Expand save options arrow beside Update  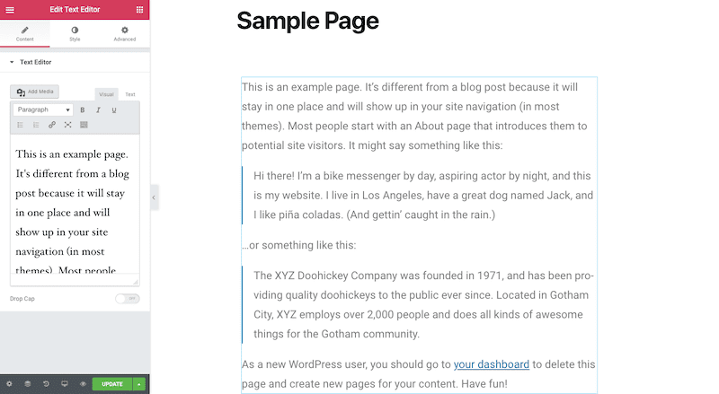[139, 384]
